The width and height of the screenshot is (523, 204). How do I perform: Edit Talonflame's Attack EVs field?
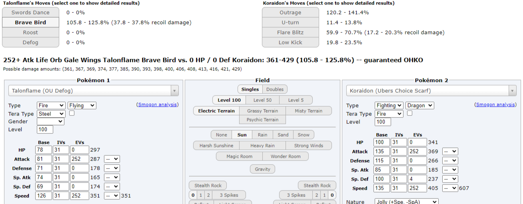click(x=80, y=159)
